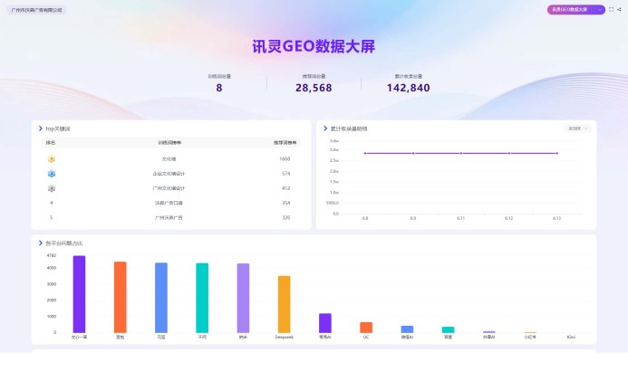Click the chevron beside top关键词 heading
Screen dimensions: 628x391
click(40, 129)
